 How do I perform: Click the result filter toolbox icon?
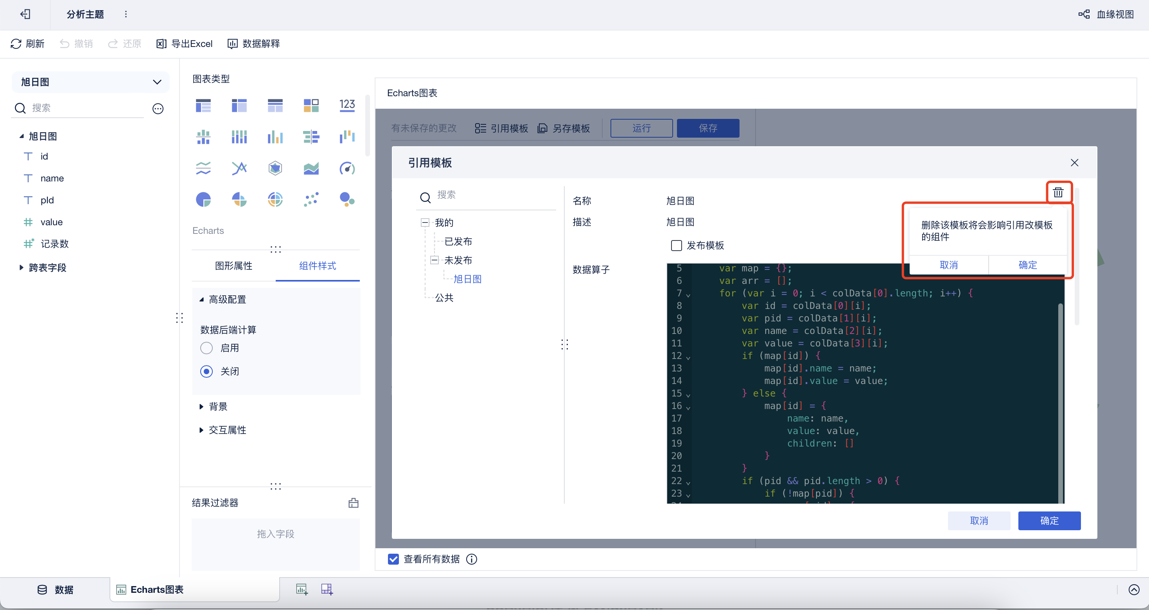click(353, 503)
